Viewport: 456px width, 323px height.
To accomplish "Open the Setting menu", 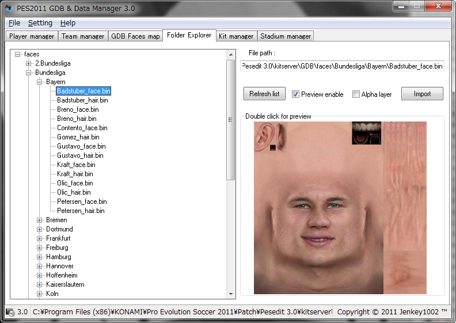I will click(40, 23).
